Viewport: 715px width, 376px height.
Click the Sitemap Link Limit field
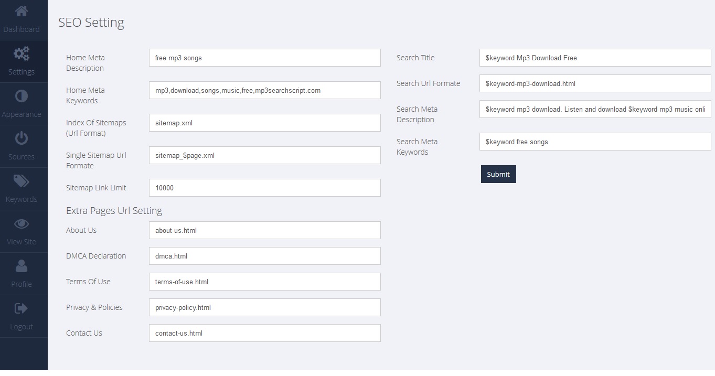click(264, 188)
